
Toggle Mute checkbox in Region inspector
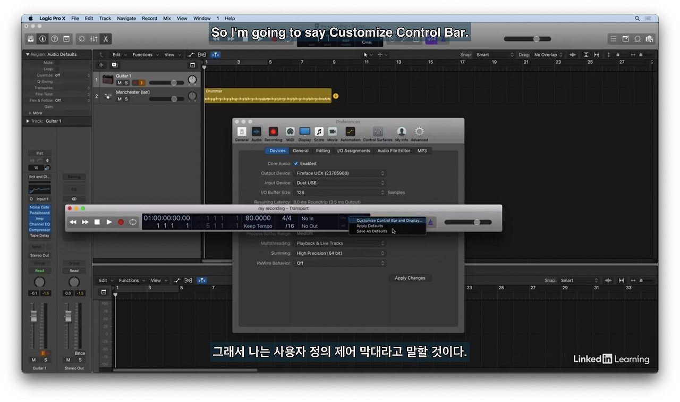[56, 63]
